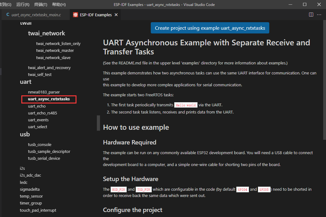This screenshot has width=326, height=217.
Task: Click the Configure the project heading
Action: 133,210
